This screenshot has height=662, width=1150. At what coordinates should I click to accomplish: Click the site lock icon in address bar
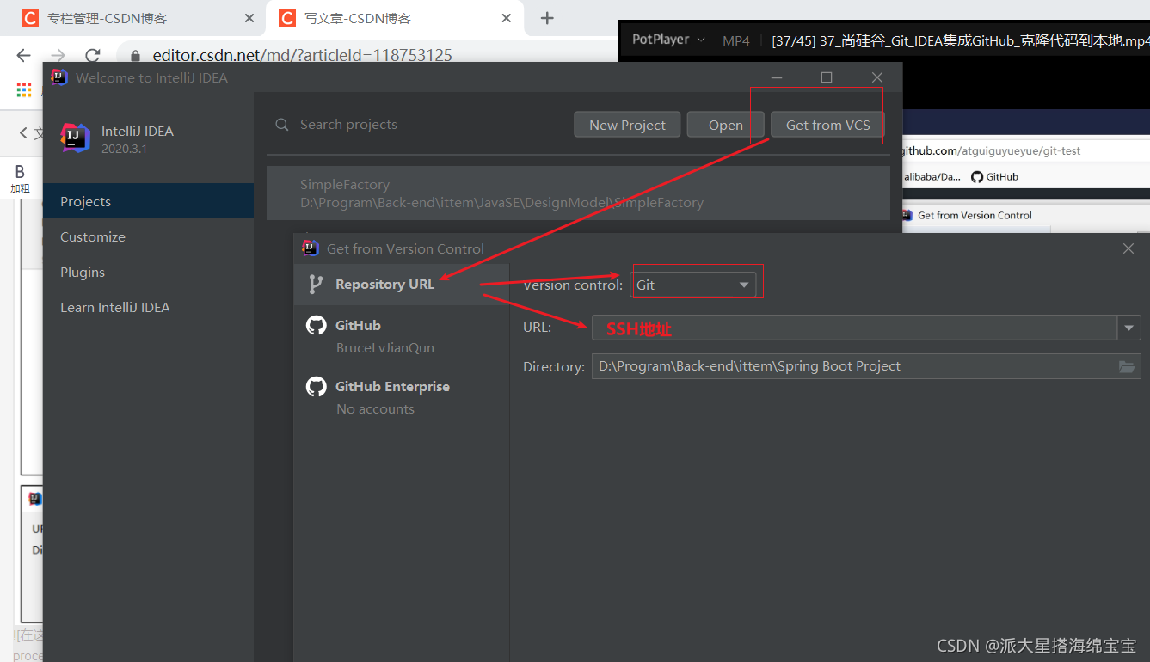(135, 56)
